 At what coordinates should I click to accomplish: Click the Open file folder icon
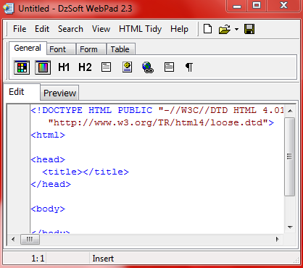pos(225,29)
